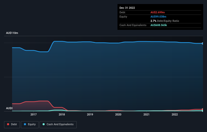Click the 2.7% Debt/Equity Ratio text

pos(165,21)
